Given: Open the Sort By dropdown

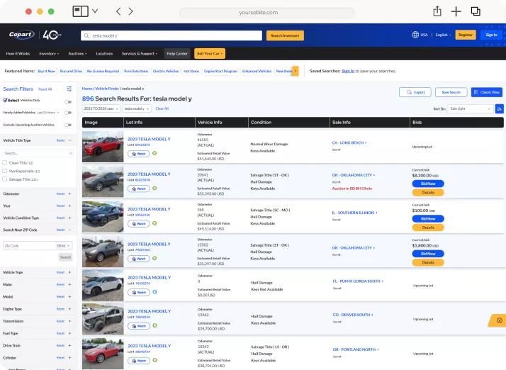Looking at the screenshot, I should (x=470, y=109).
